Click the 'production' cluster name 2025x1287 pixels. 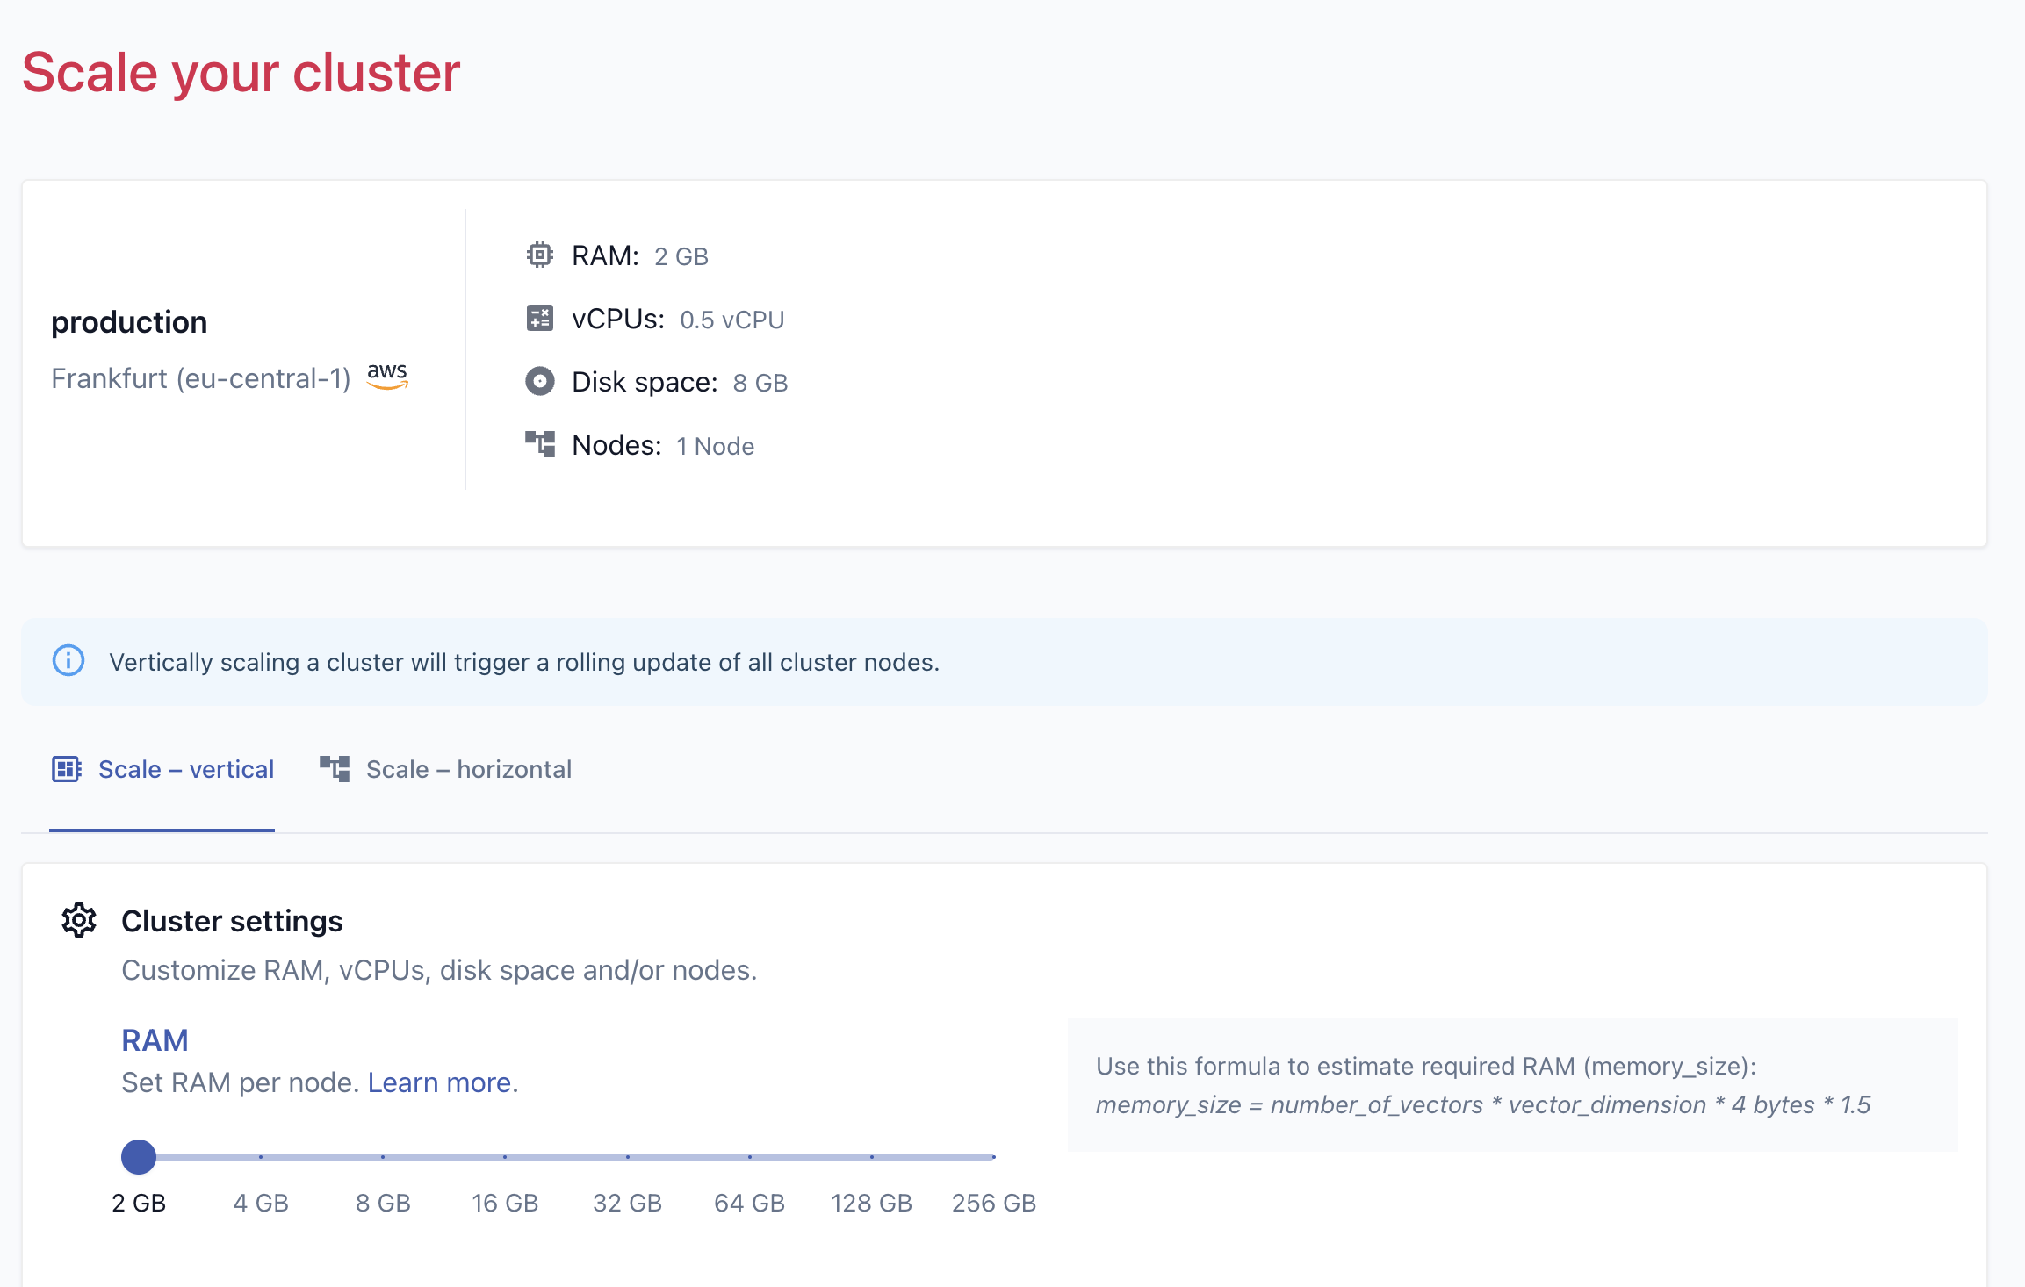(129, 322)
